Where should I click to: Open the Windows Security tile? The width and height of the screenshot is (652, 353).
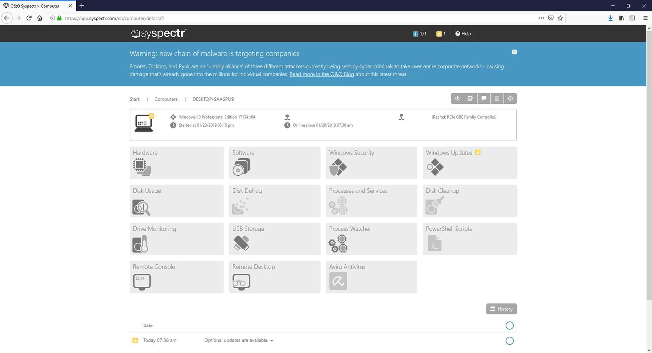[x=371, y=163]
